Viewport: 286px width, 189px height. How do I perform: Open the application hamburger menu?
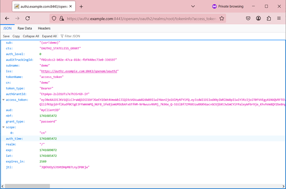pos(279,18)
